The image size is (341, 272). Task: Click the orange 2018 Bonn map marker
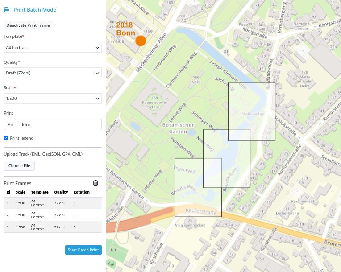point(141,41)
